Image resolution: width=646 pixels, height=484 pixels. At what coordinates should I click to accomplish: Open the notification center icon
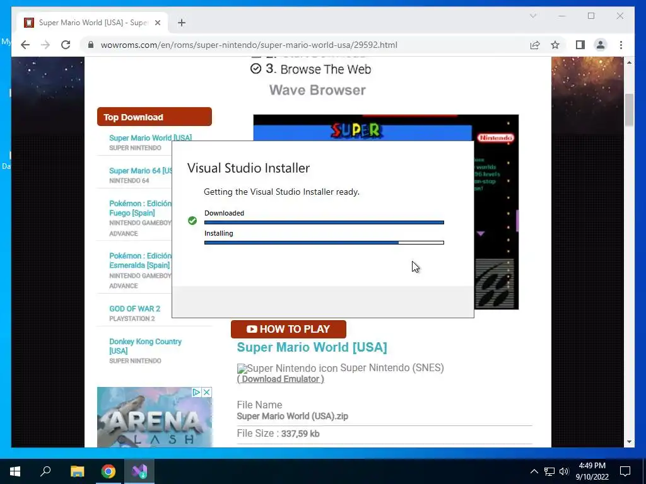click(625, 471)
